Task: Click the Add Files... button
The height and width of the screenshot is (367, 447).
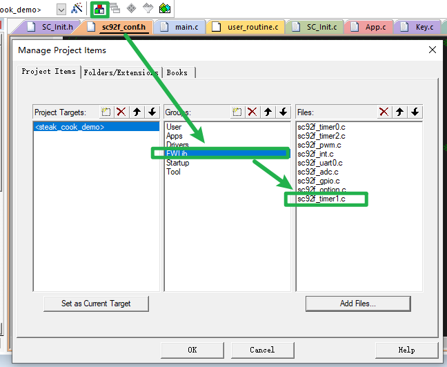Action: pyautogui.click(x=358, y=304)
